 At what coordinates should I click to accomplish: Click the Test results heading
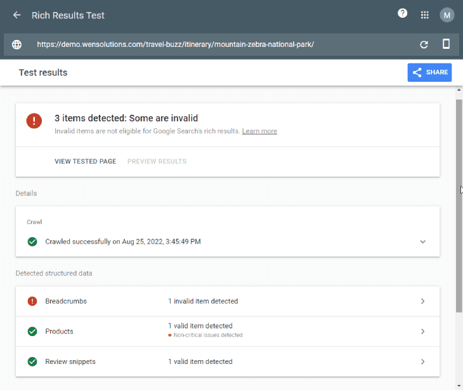point(43,73)
